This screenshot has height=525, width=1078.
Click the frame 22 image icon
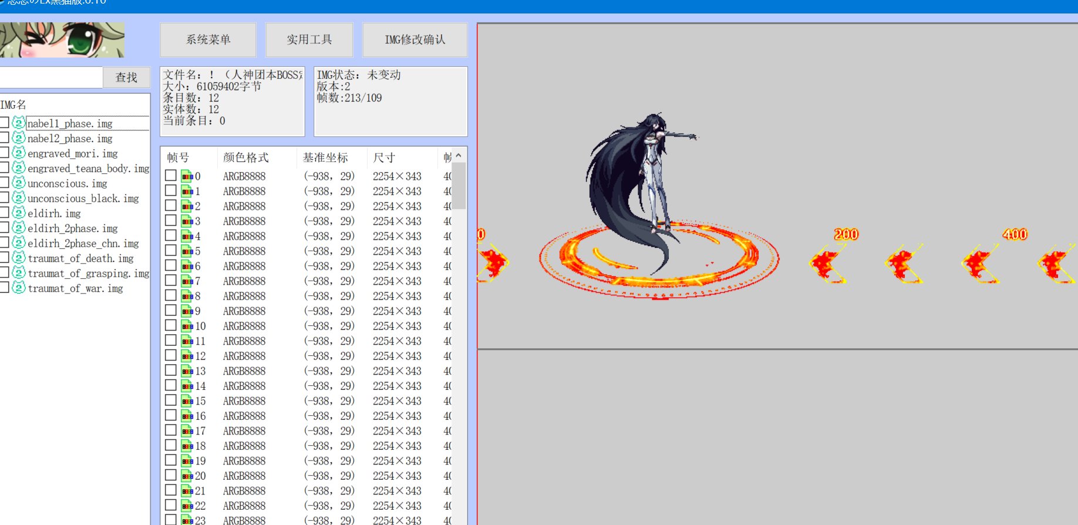187,505
